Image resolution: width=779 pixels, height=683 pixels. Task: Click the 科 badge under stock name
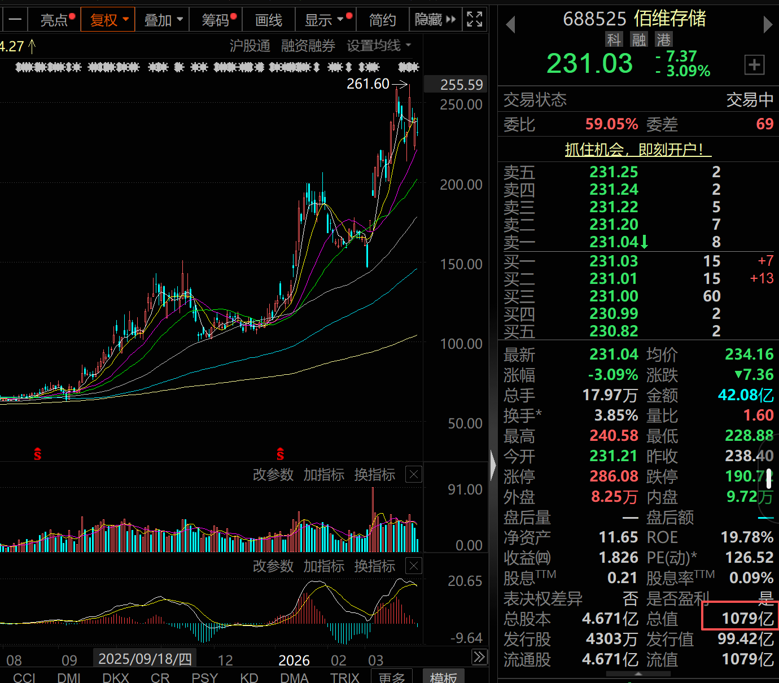[x=614, y=40]
